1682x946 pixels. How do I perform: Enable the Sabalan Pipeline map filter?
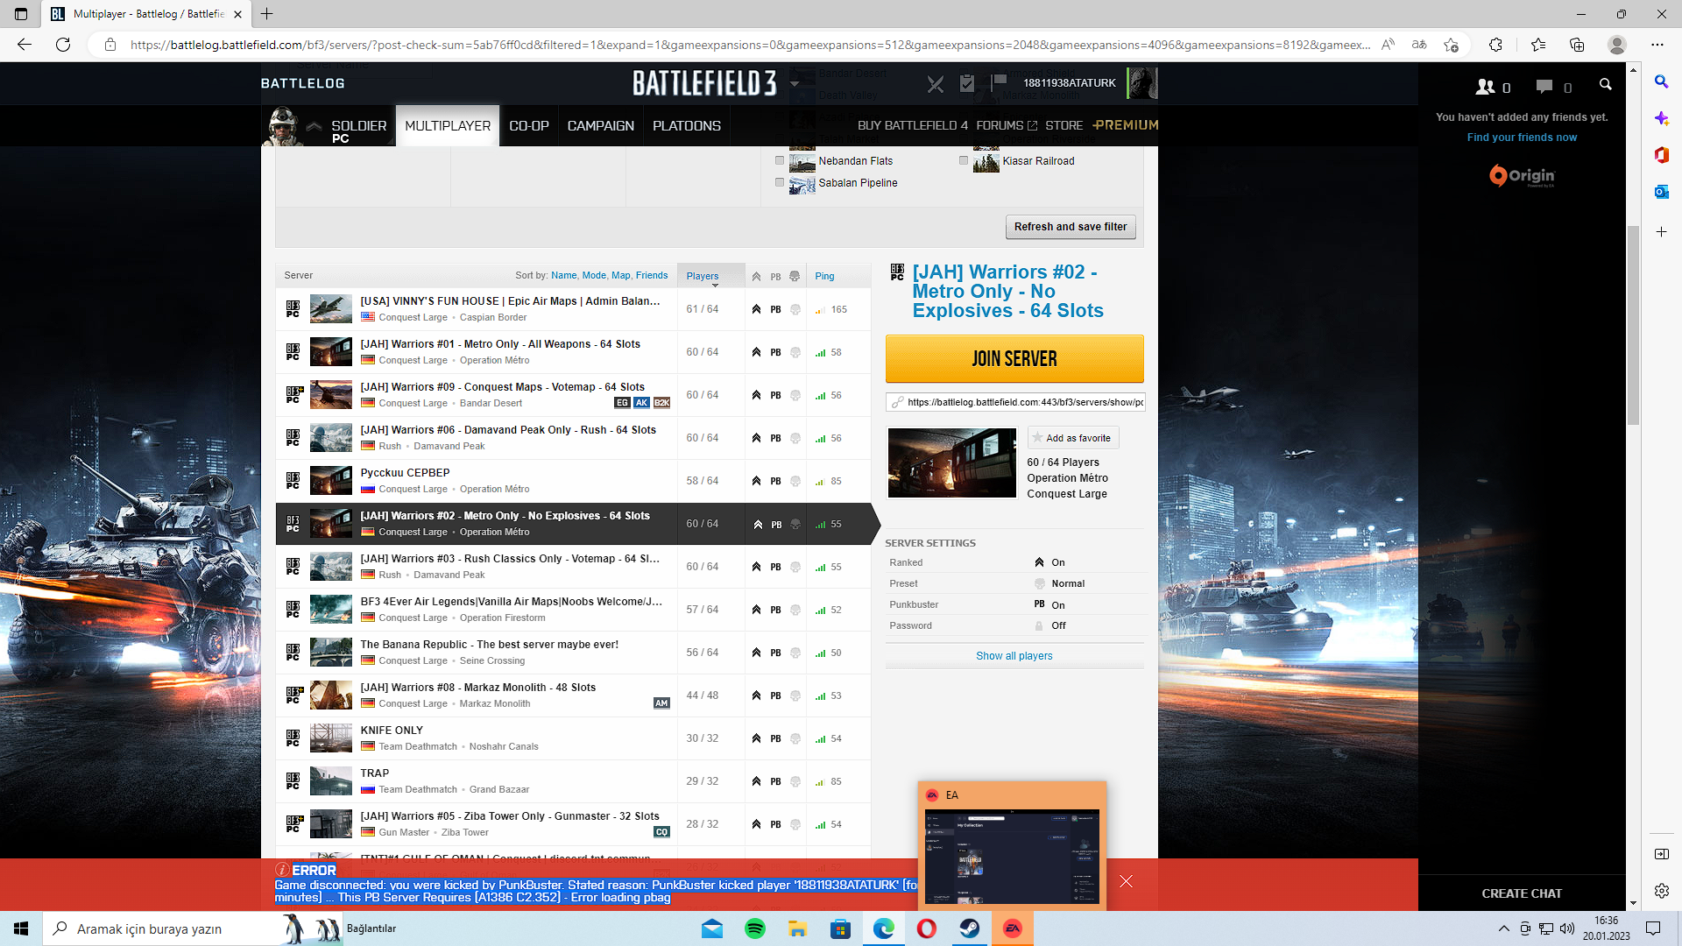[780, 182]
